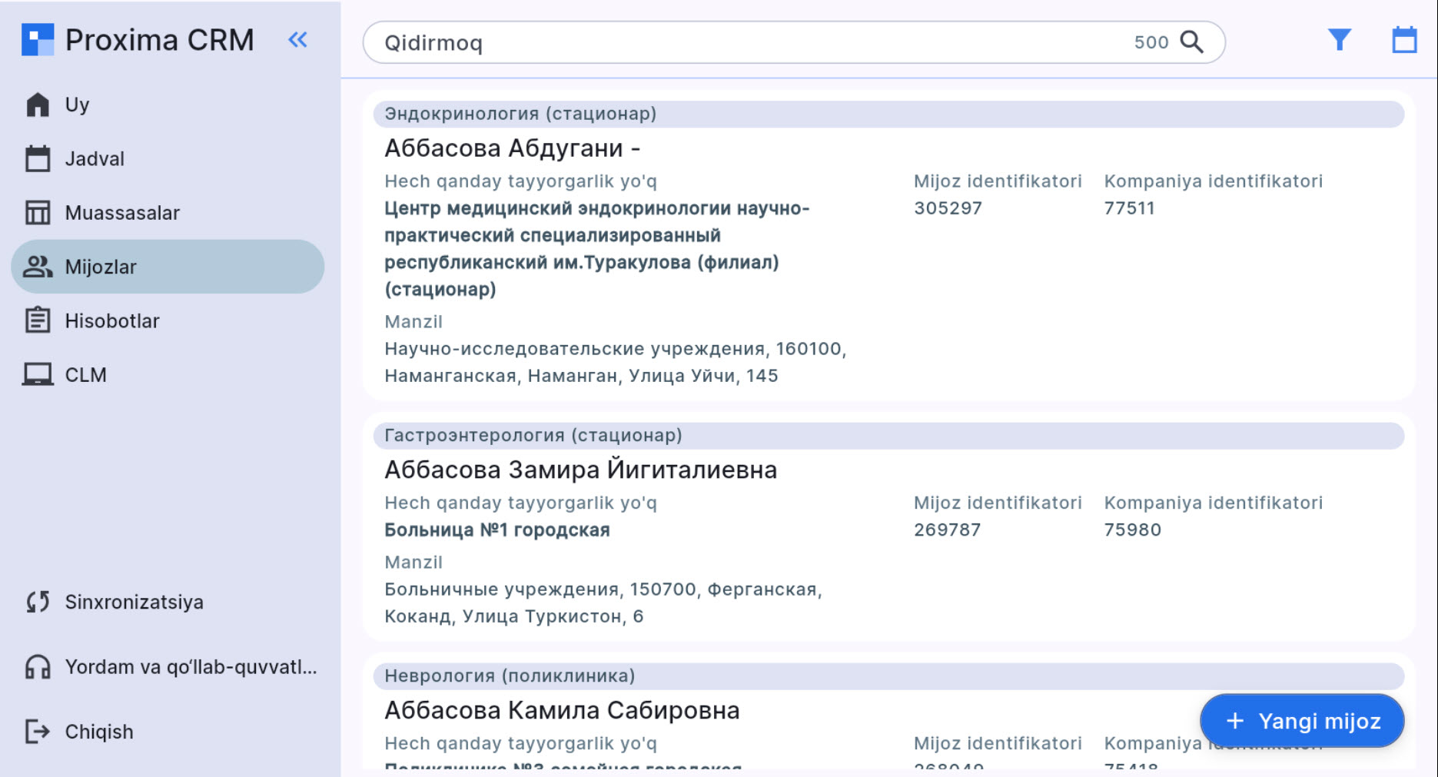Open the calendar icon at top right

(1404, 40)
